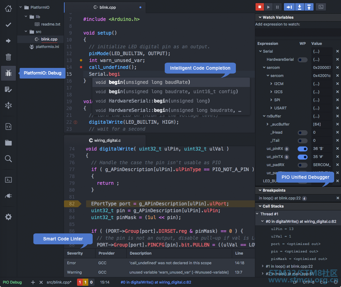
Task: Enable watchpoint for HardwareSerial
Action: point(302,60)
